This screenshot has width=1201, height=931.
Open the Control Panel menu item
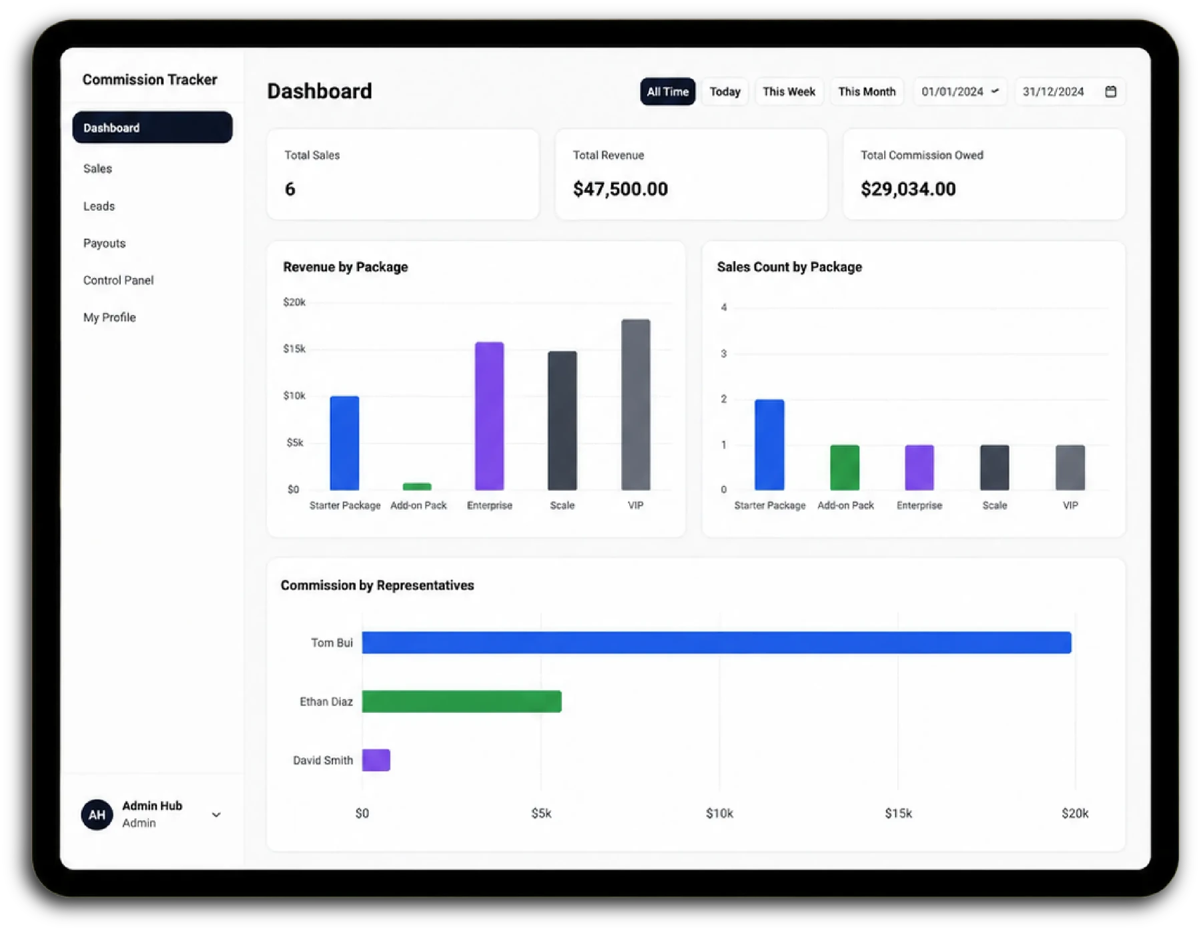[x=118, y=280]
